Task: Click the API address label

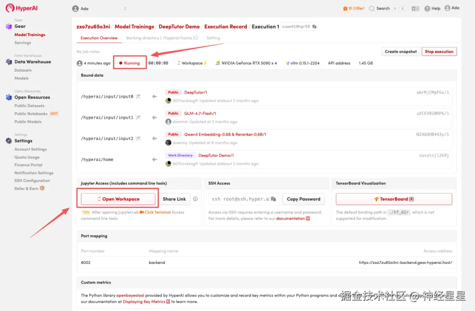Action: (x=339, y=63)
